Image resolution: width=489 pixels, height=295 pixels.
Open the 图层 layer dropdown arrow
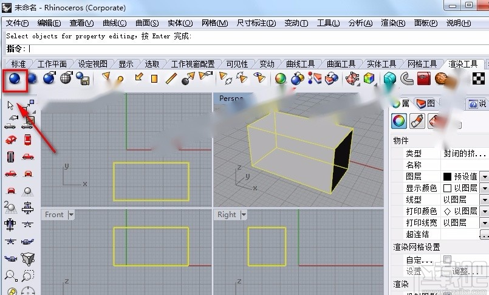(484, 176)
